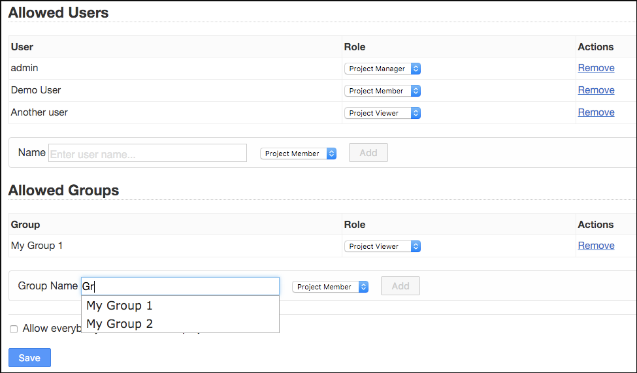Choose My Group 1 from autocomplete suggestions
Screen dimensions: 637x373
[120, 306]
